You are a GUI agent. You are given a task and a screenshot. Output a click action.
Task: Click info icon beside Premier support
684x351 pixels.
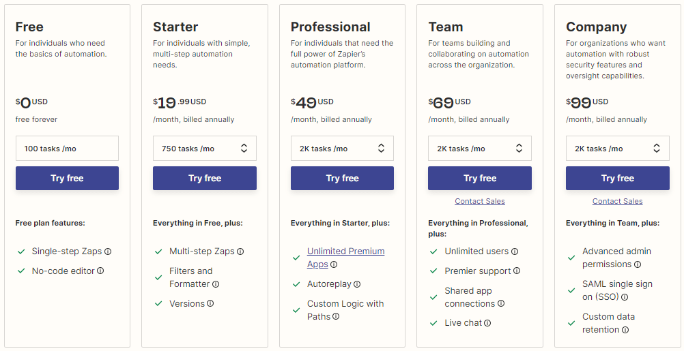517,271
